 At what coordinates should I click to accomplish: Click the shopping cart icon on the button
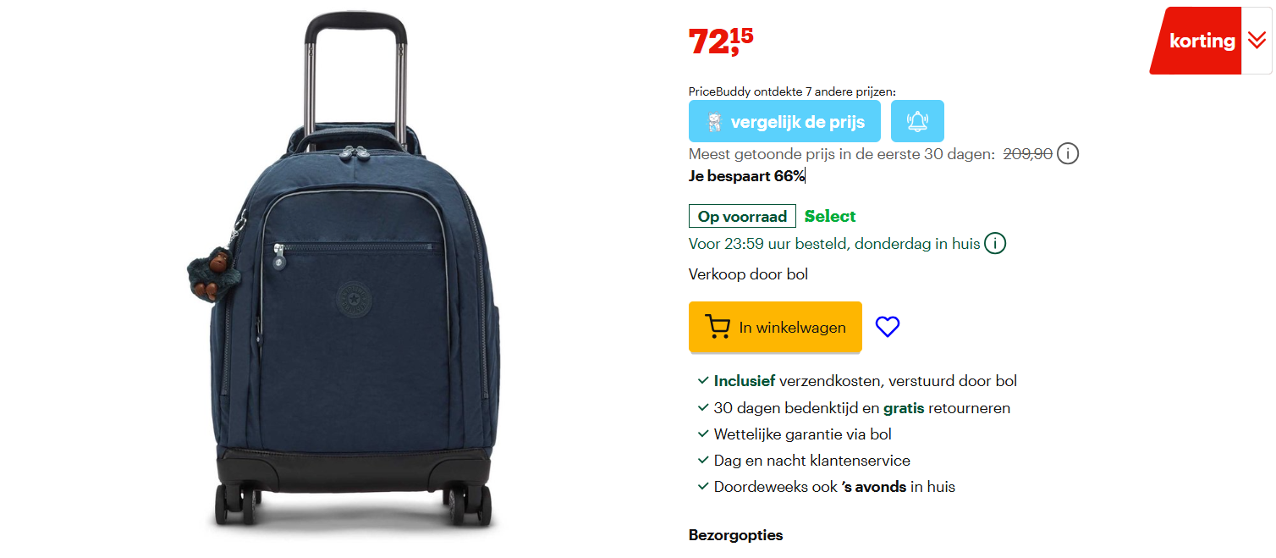pos(718,326)
